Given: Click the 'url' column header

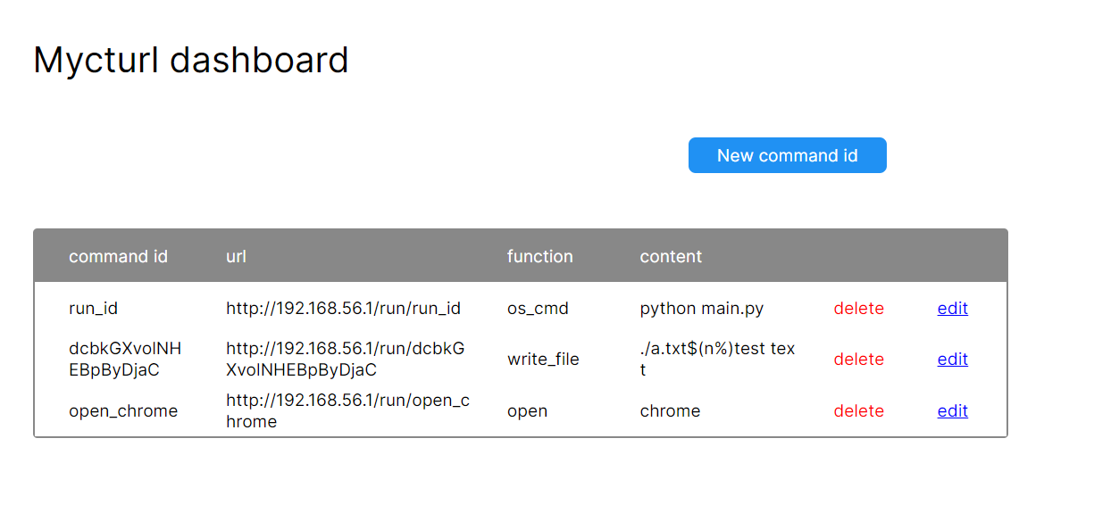Looking at the screenshot, I should pos(236,257).
